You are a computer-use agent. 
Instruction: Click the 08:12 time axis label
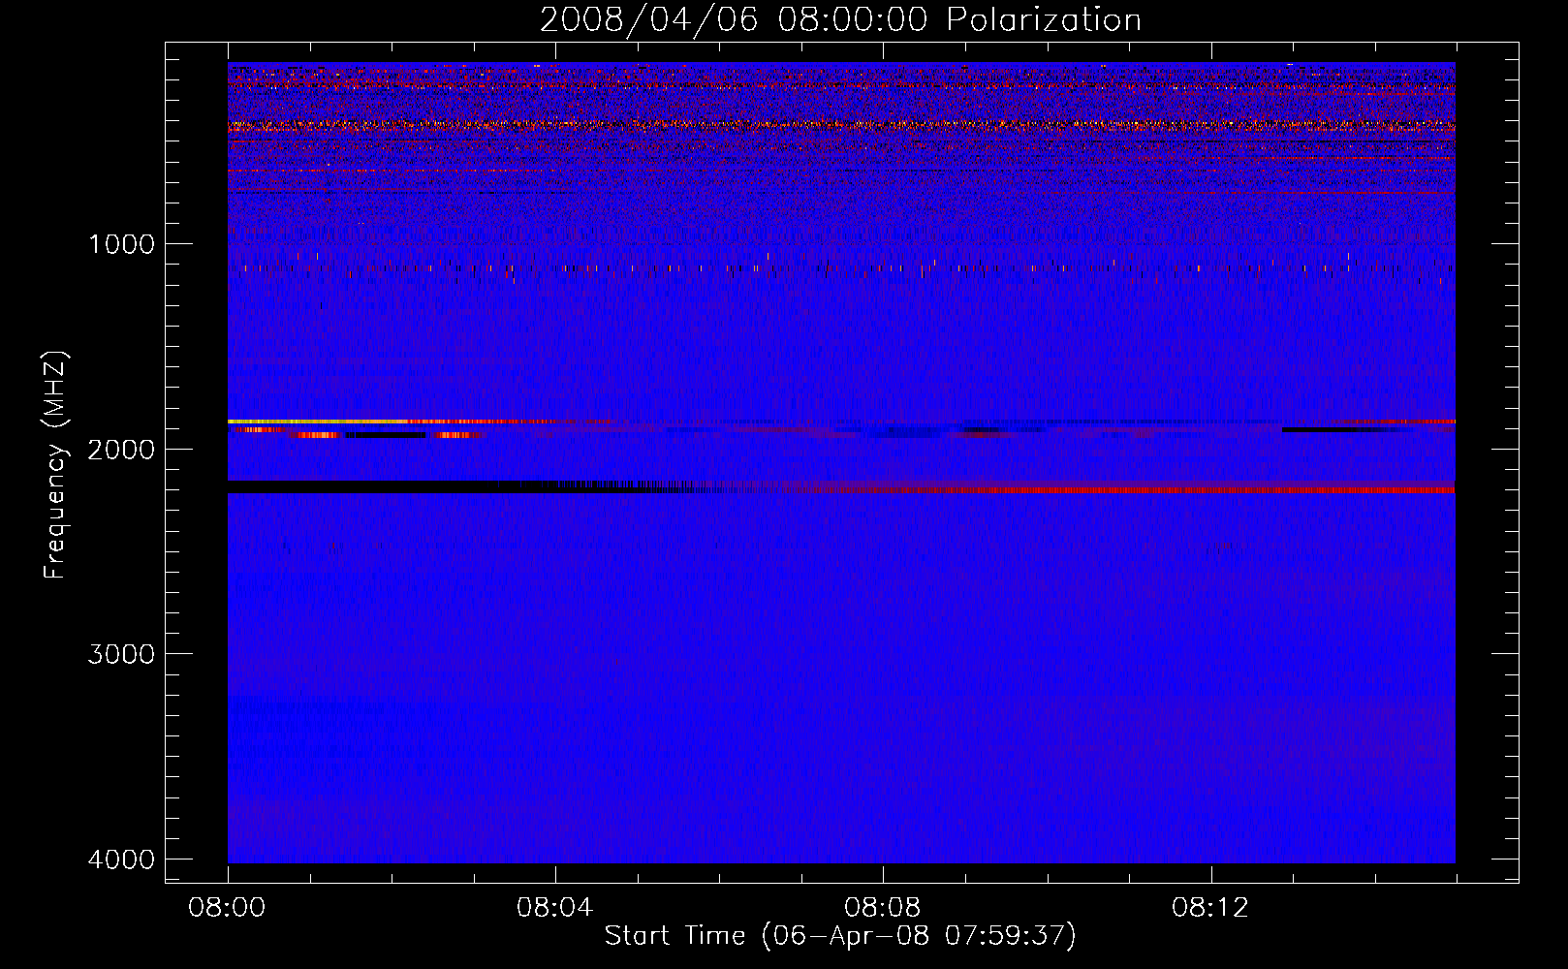1210,908
